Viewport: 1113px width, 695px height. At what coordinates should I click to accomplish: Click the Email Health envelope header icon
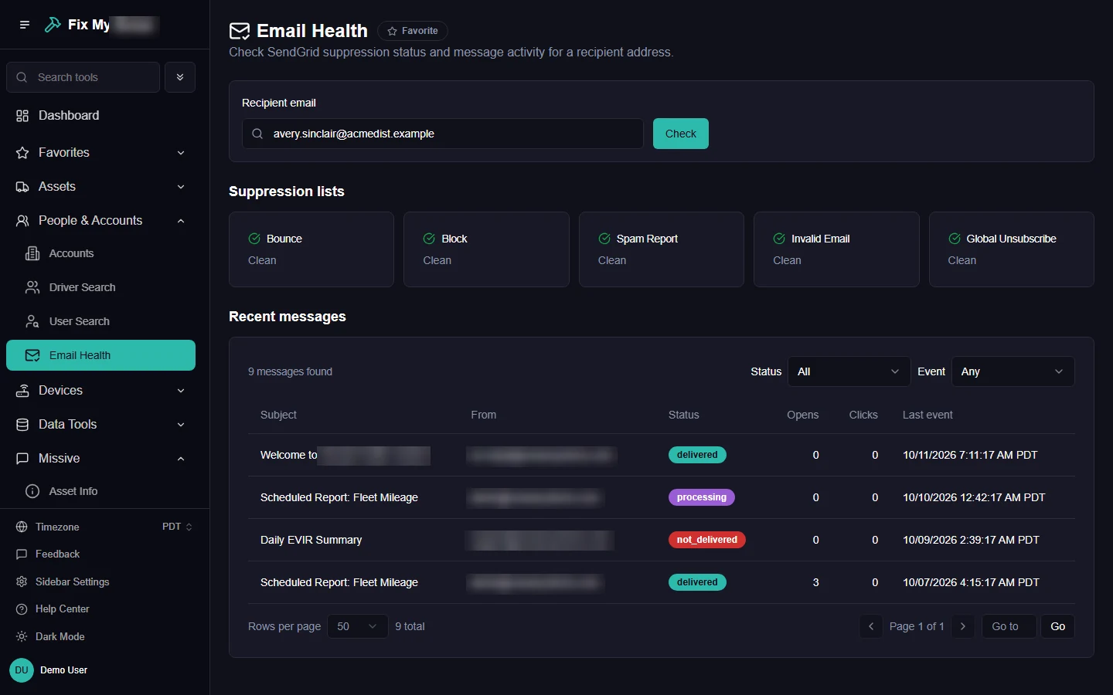click(240, 31)
